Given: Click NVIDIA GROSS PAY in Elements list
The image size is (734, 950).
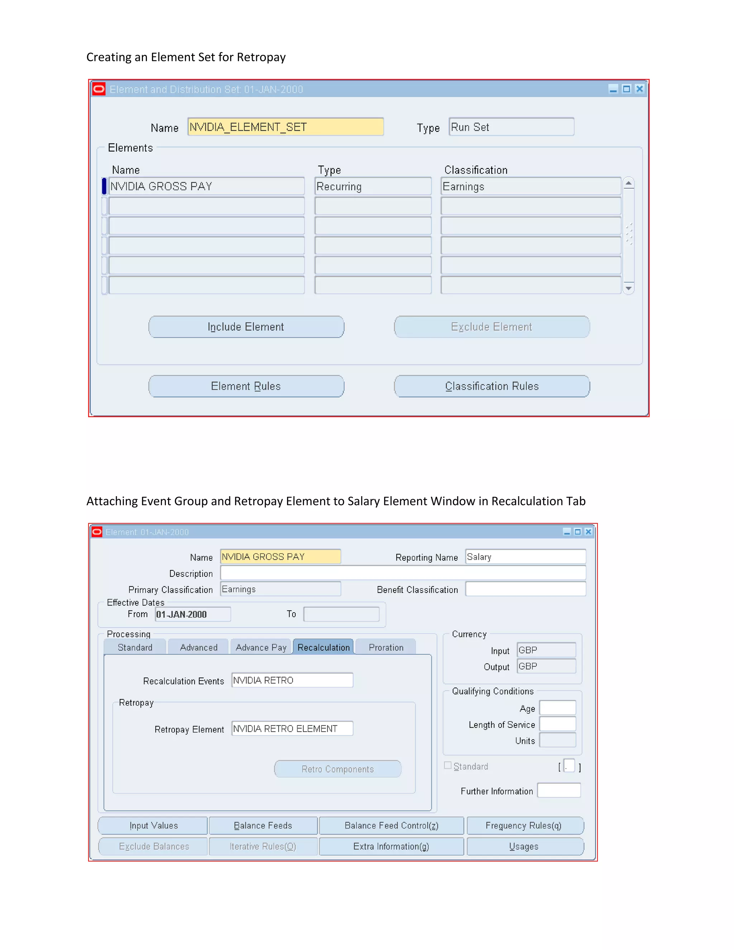Looking at the screenshot, I should point(206,186).
